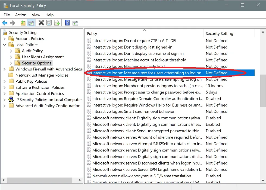Screen dimensions: 266x190
Task: Click the Up one level folder icon
Action: click(x=23, y=23)
